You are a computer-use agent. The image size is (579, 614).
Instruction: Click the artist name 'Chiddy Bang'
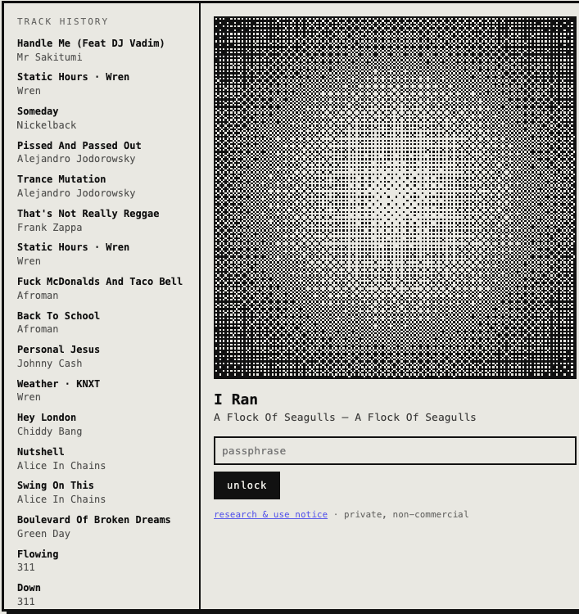49,431
